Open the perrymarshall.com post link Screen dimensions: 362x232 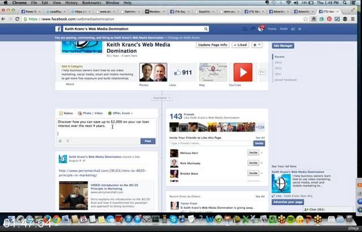click(x=102, y=173)
